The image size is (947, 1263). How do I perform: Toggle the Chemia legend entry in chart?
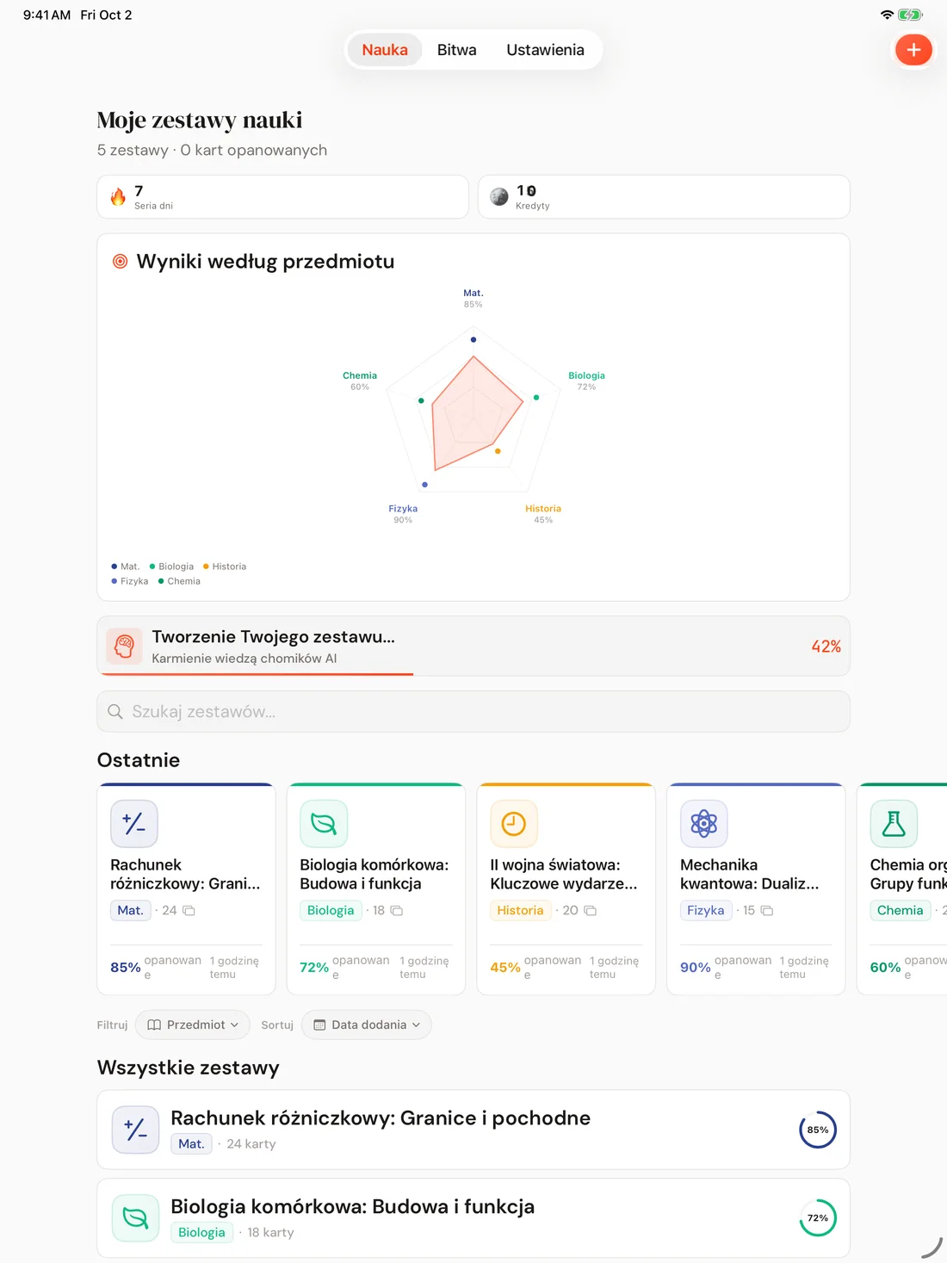point(179,581)
